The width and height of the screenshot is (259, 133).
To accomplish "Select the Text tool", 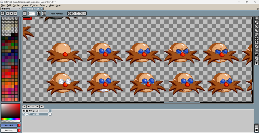I will [x=256, y=63].
